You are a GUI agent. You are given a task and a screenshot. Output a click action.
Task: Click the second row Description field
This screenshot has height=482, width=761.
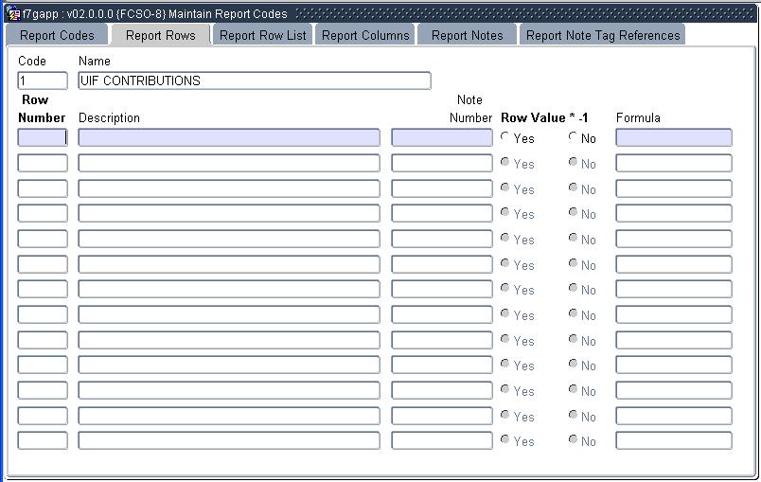(229, 163)
